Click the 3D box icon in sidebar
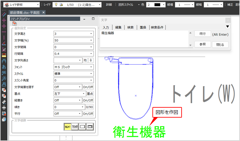Viewport: 240px width, 141px height. (x=4, y=119)
